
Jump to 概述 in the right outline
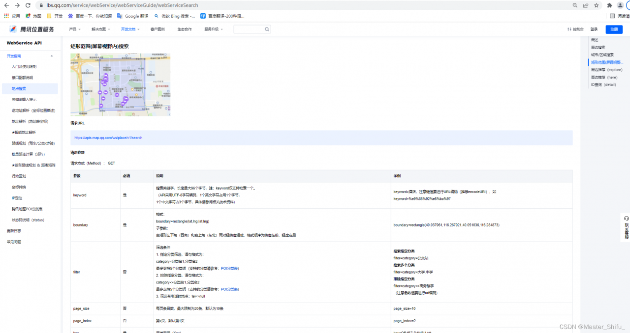click(x=595, y=40)
